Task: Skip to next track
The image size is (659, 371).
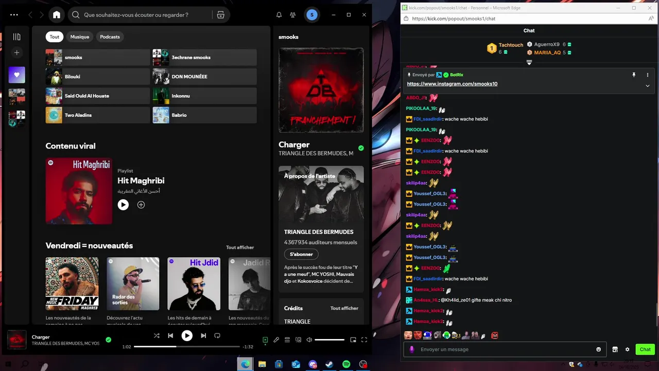Action: tap(203, 335)
